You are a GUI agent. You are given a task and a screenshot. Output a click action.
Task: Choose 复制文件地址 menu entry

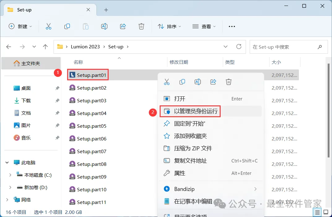point(211,161)
